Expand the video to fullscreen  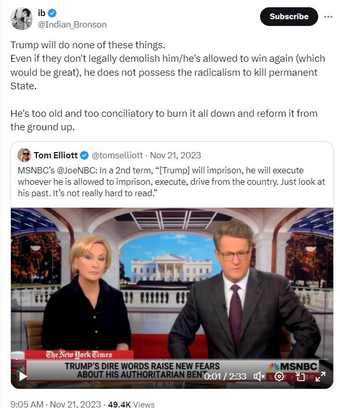coord(320,376)
